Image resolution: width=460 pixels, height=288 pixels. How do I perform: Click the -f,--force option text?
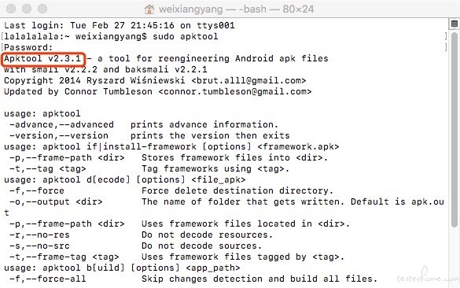(x=37, y=191)
